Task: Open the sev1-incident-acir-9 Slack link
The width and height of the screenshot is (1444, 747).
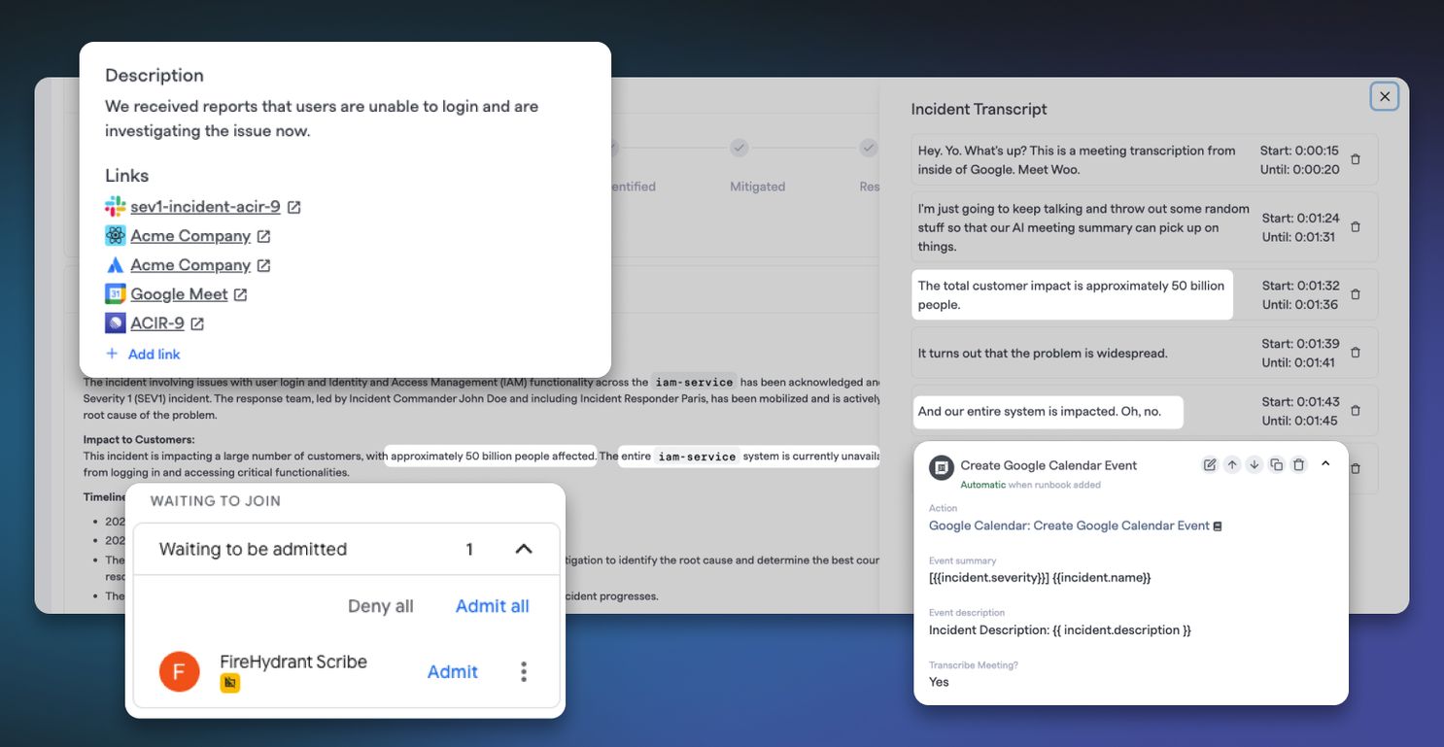Action: coord(205,207)
